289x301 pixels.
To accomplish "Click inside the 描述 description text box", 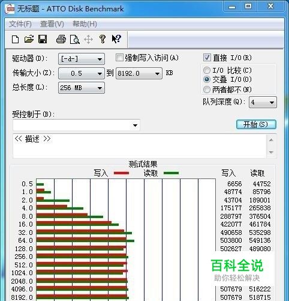I will pyautogui.click(x=140, y=146).
